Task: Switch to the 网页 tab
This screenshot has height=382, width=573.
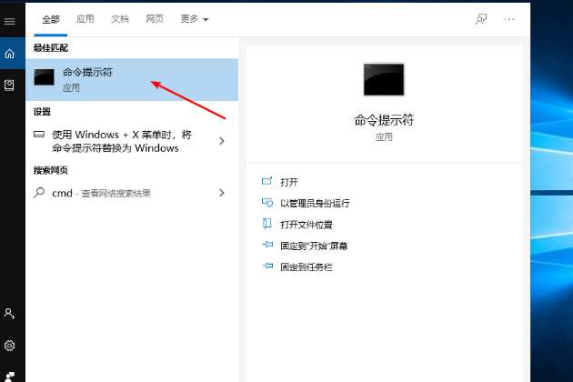Action: click(155, 18)
